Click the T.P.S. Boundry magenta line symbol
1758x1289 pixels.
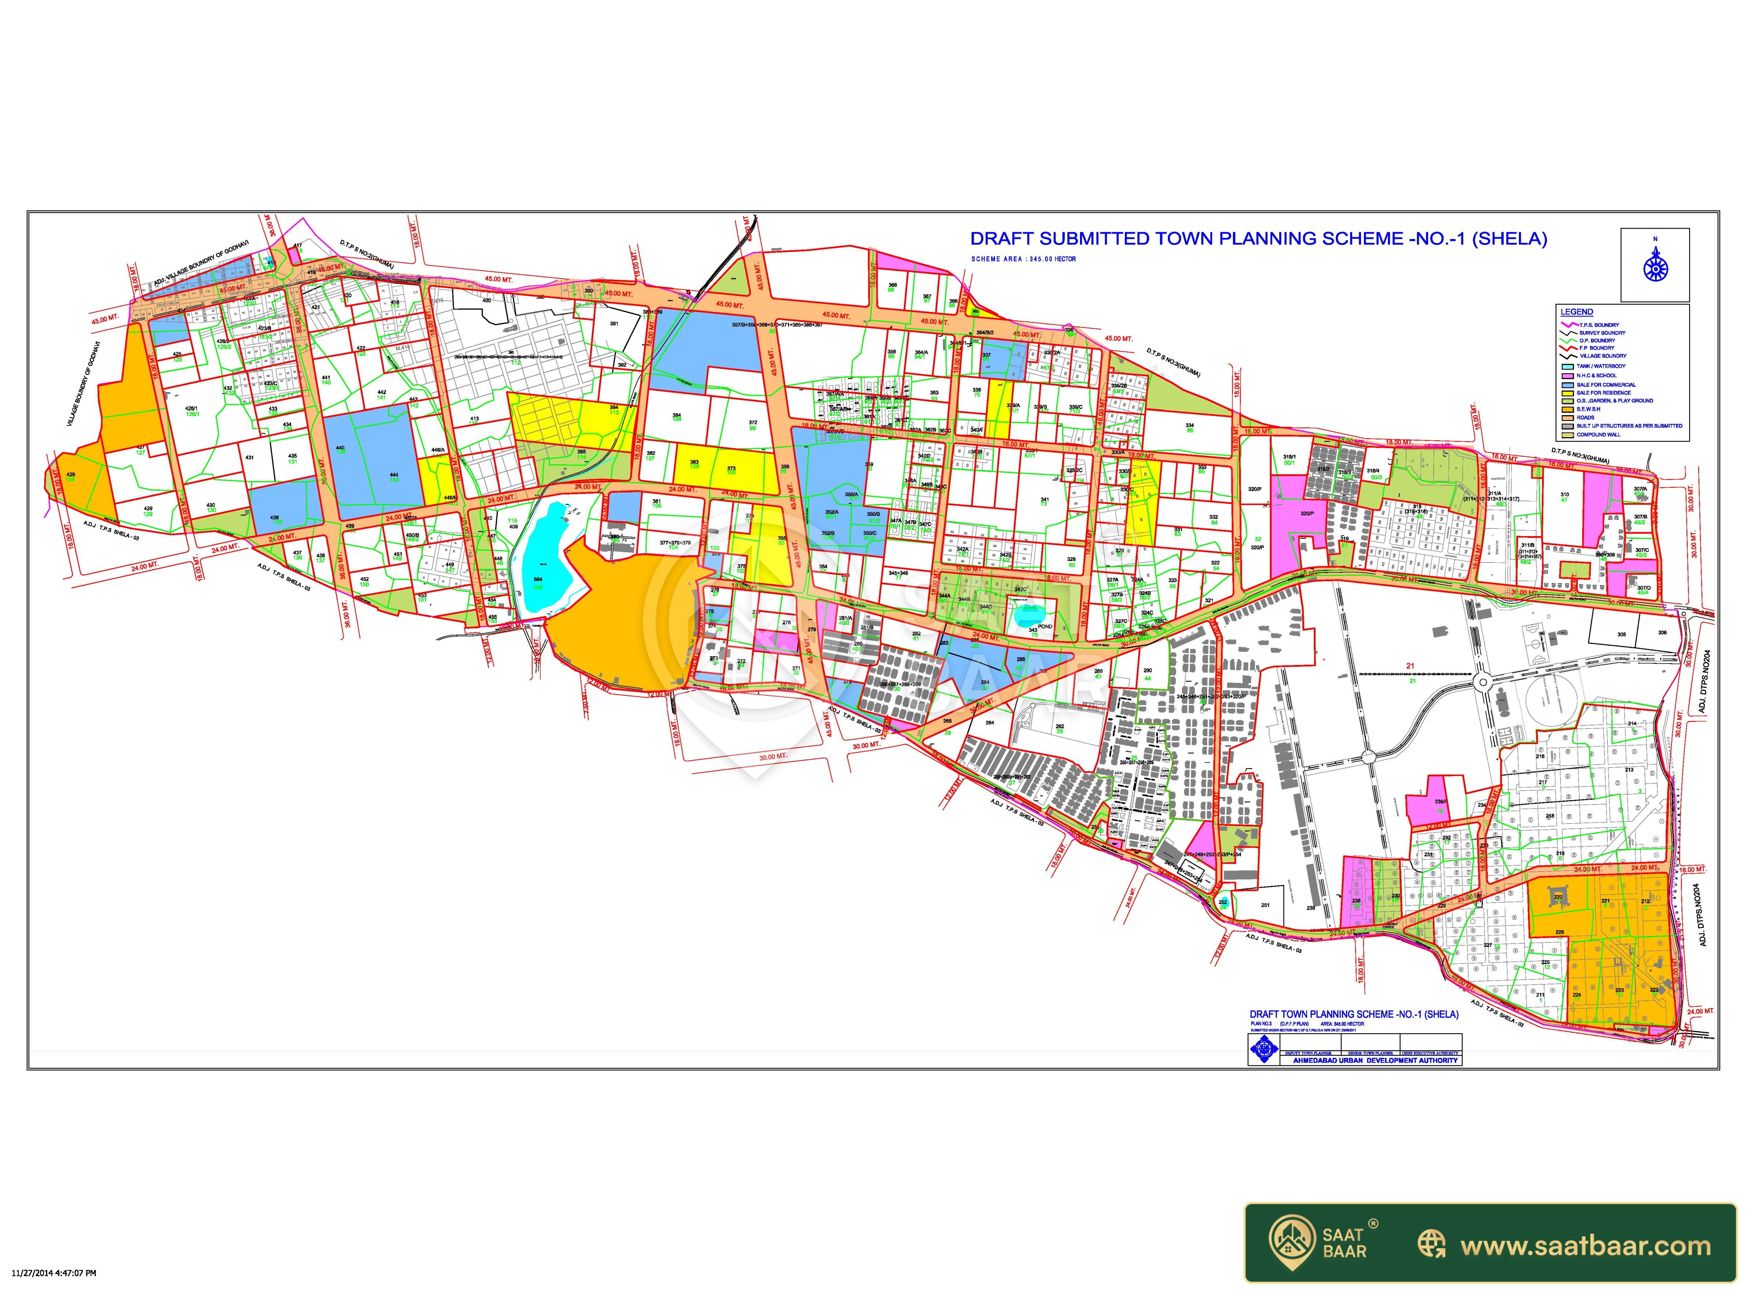[1570, 324]
